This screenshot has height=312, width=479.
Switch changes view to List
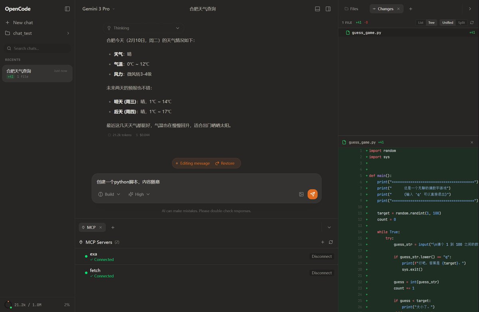click(421, 23)
